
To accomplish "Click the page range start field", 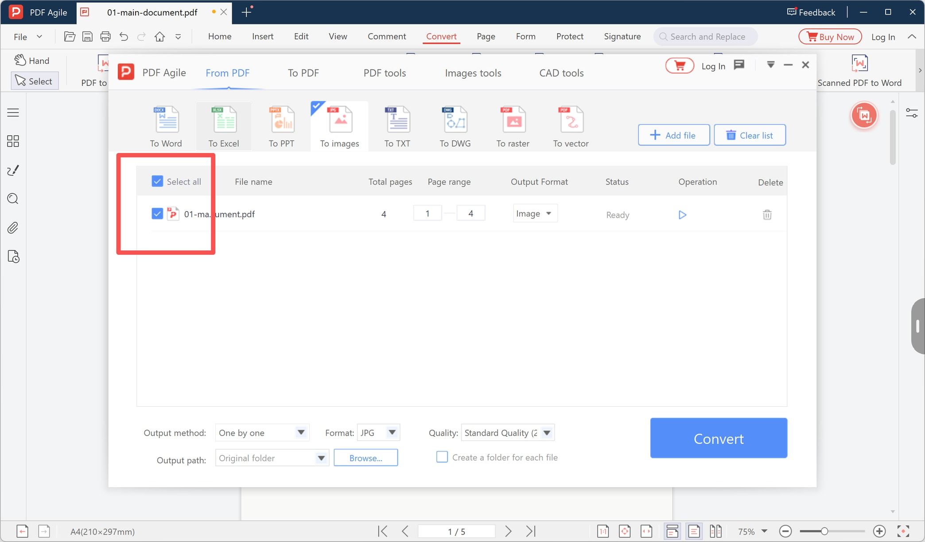I will (428, 213).
